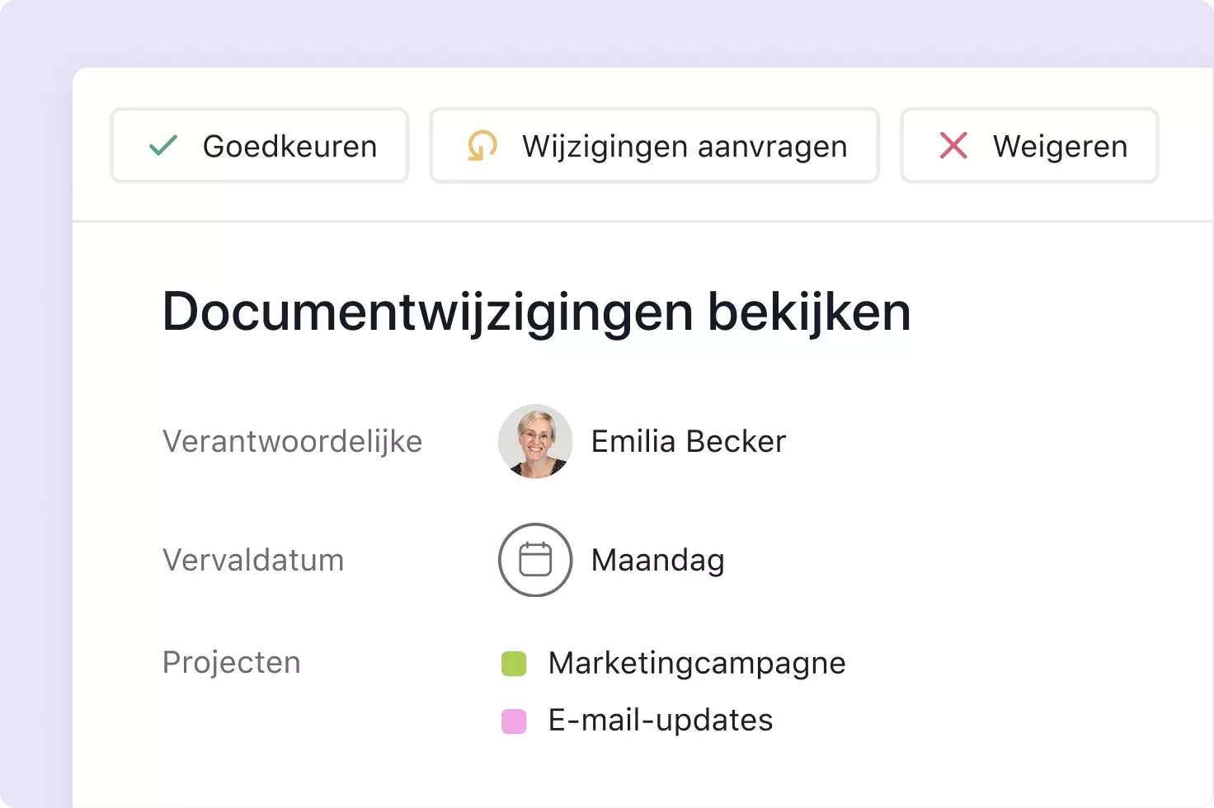Click the orange revision arrow icon
This screenshot has height=808, width=1214.
(x=482, y=146)
